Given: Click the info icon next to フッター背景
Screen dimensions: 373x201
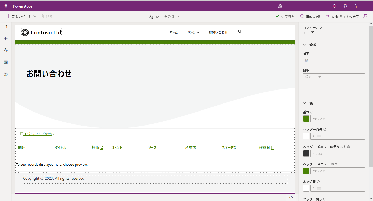Looking at the screenshot, I should 325,199.
